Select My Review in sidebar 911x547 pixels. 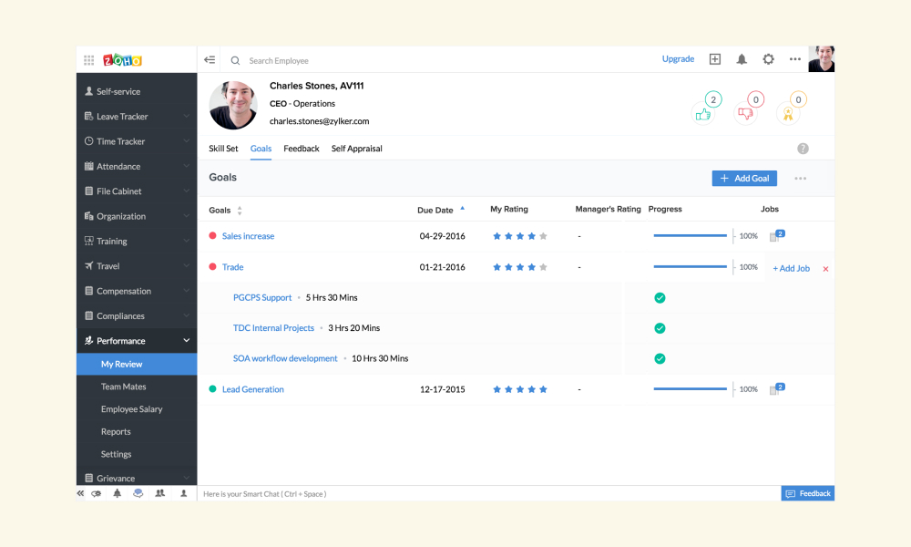click(137, 364)
